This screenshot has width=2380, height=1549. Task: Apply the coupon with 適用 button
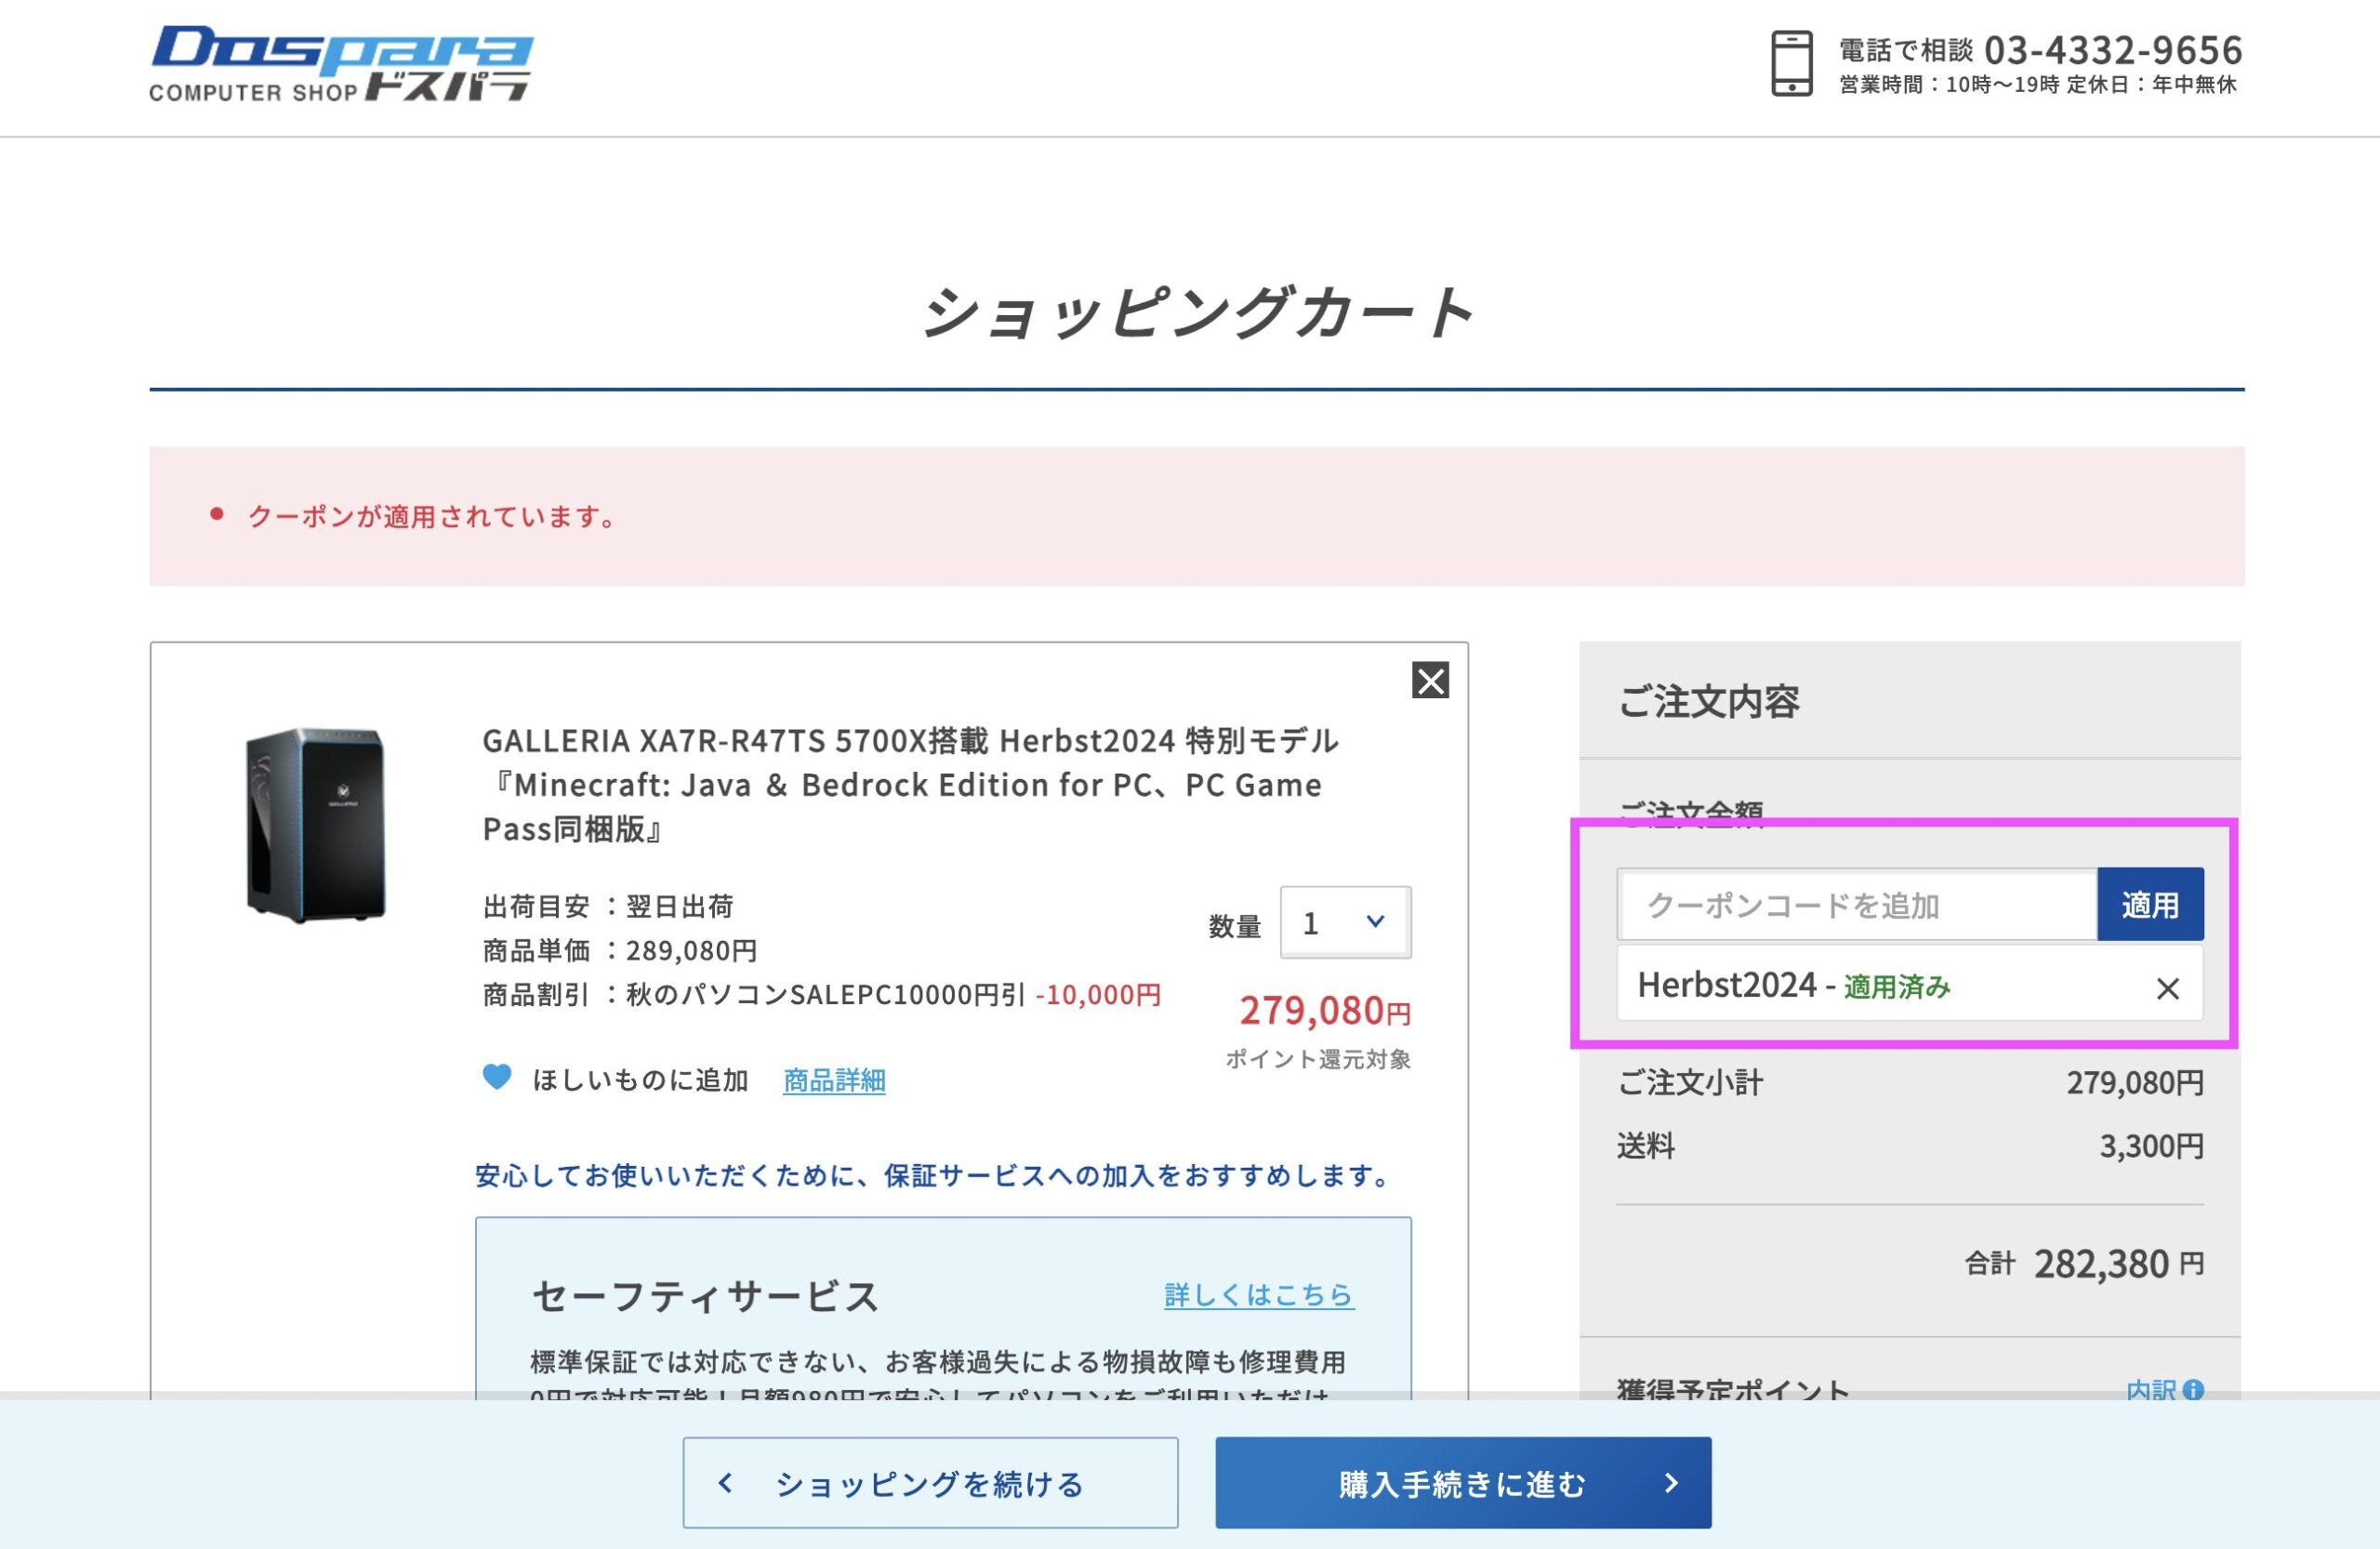tap(2150, 905)
